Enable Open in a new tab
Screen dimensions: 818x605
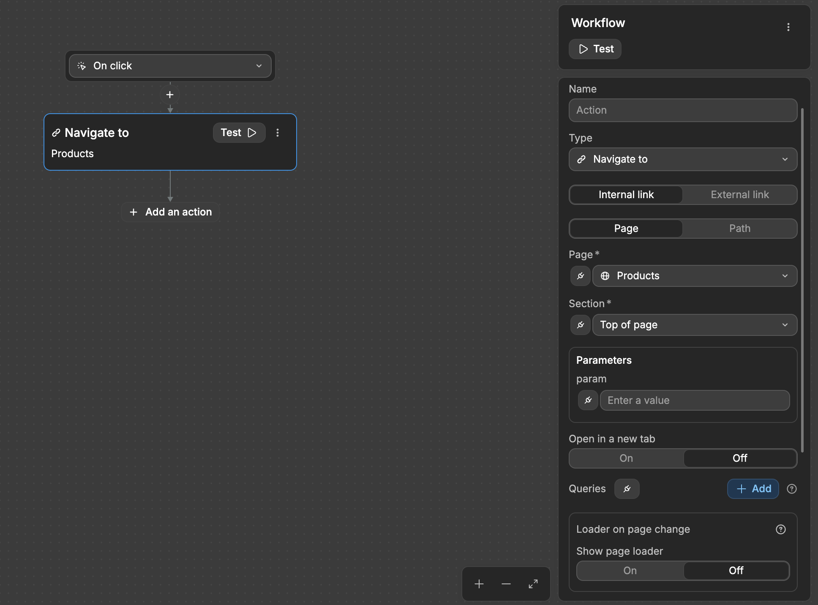(626, 458)
